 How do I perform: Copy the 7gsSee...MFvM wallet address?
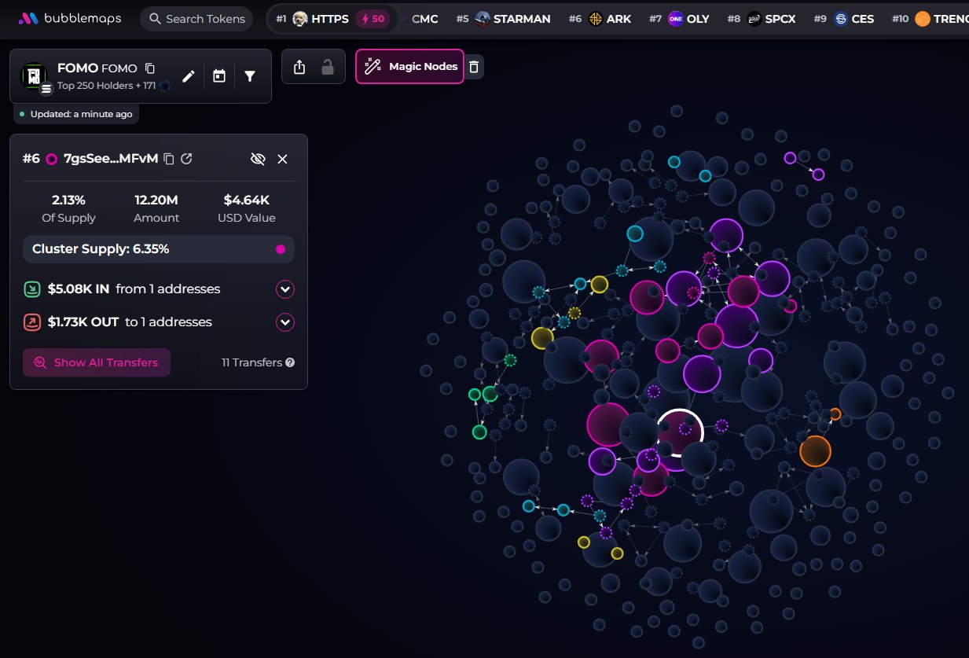pyautogui.click(x=168, y=159)
